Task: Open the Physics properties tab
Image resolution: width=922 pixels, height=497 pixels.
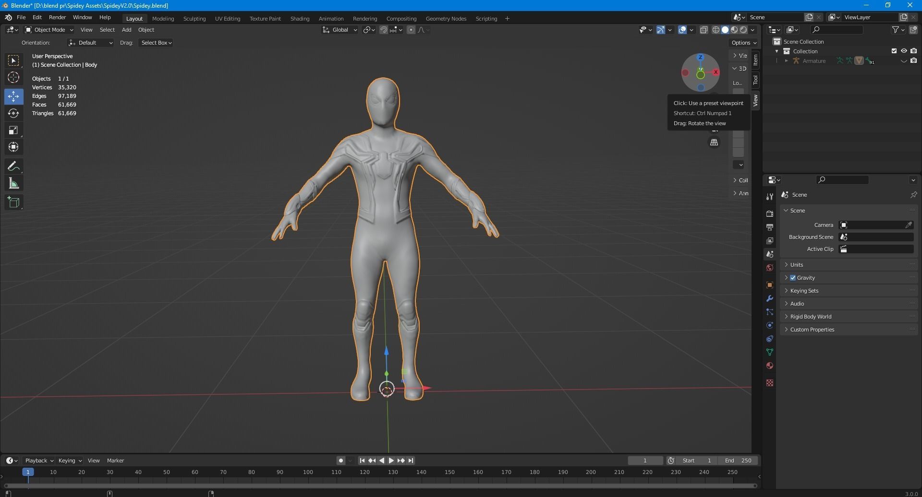Action: [x=770, y=325]
